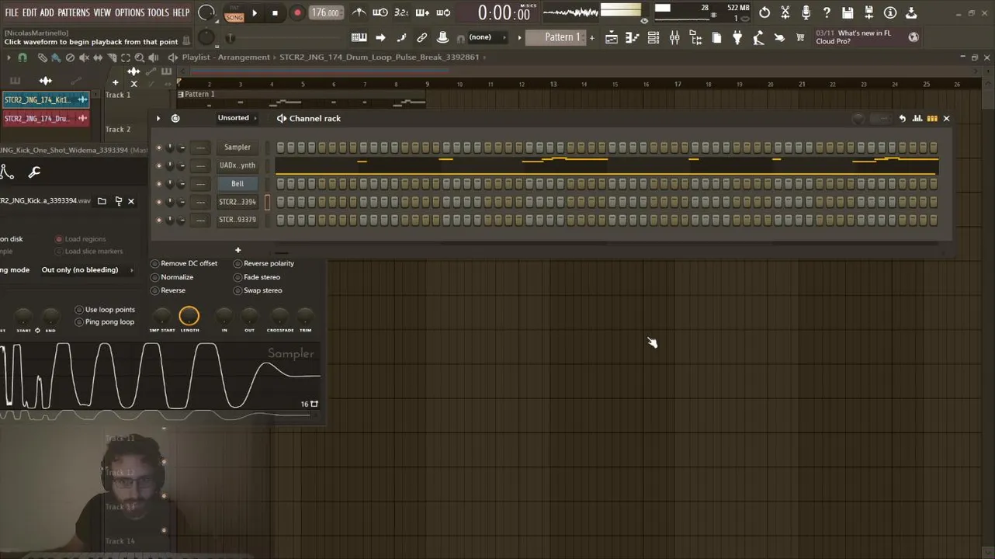
Task: Click the microphone one-click recording icon
Action: [806, 12]
